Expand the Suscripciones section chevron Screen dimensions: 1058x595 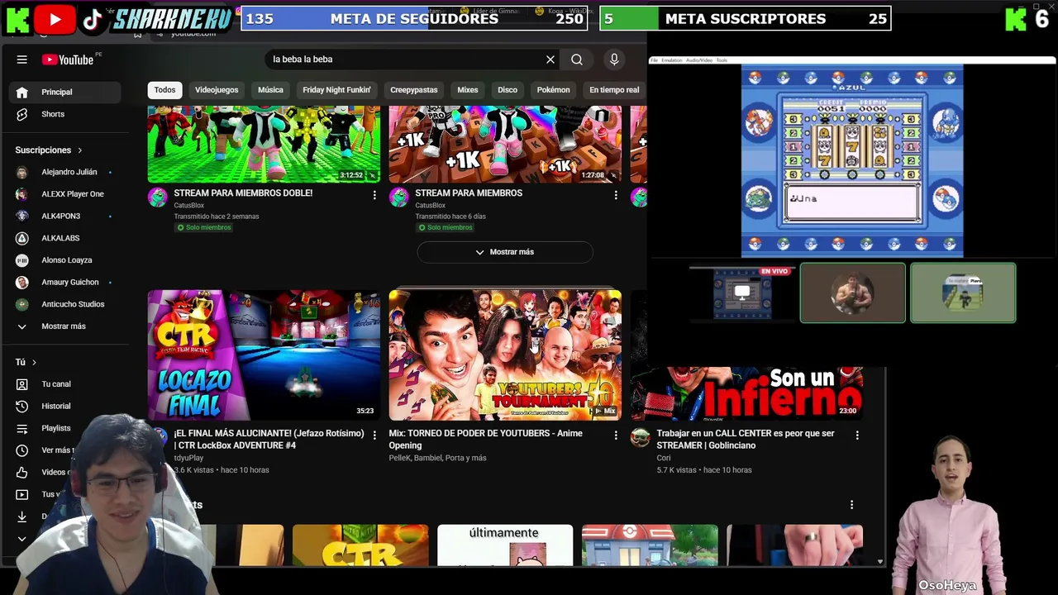(80, 150)
